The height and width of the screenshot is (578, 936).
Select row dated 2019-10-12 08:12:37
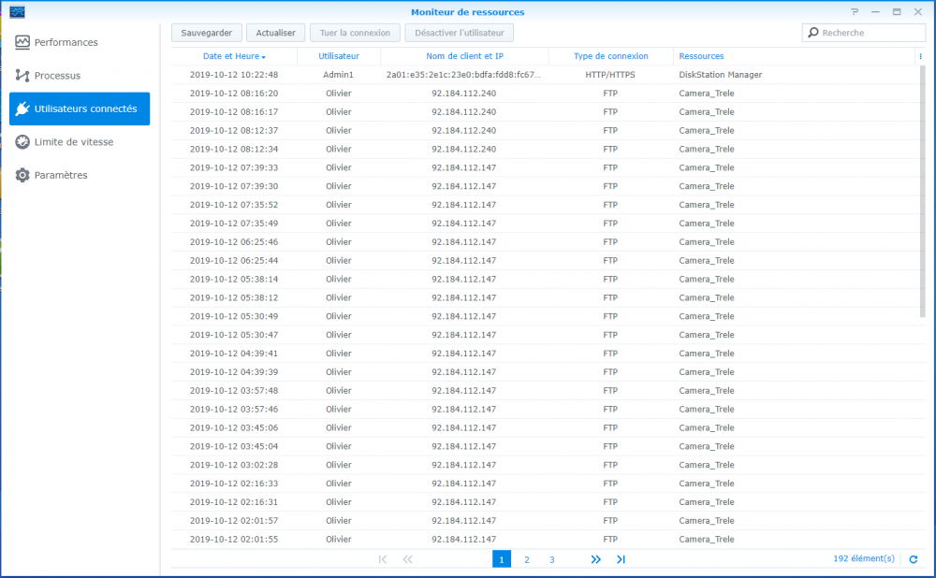point(545,130)
